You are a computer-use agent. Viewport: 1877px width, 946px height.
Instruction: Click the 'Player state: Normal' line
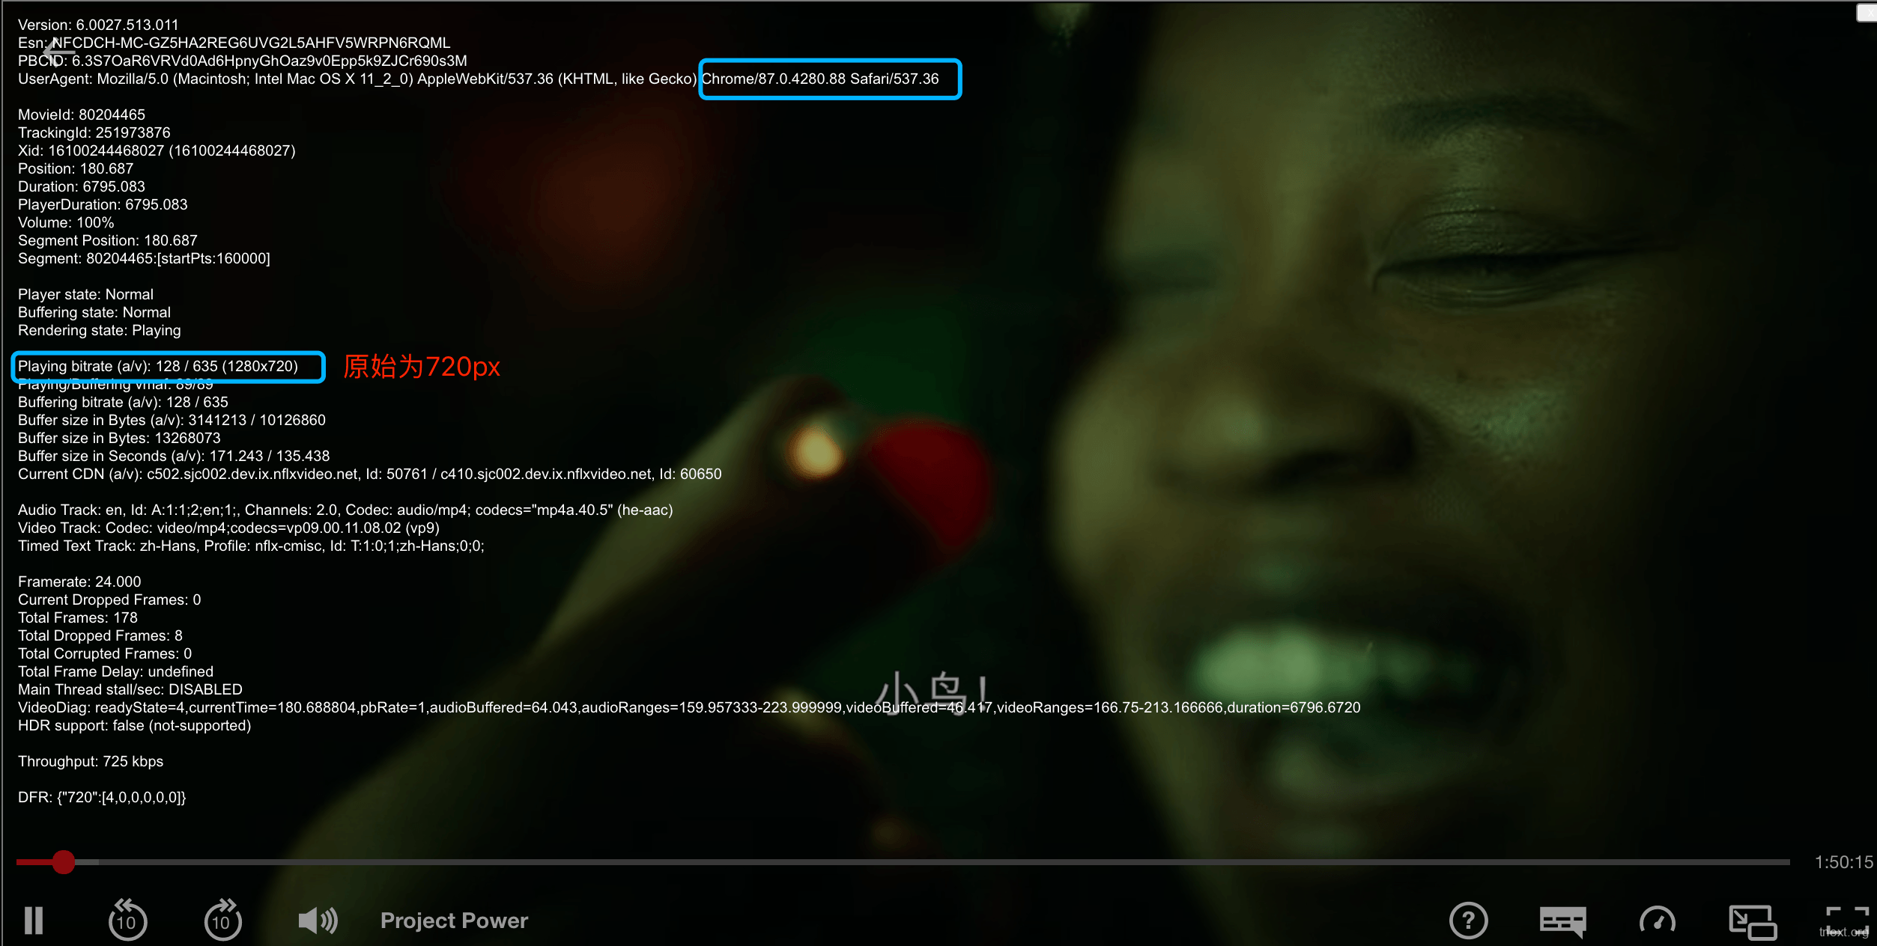85,294
